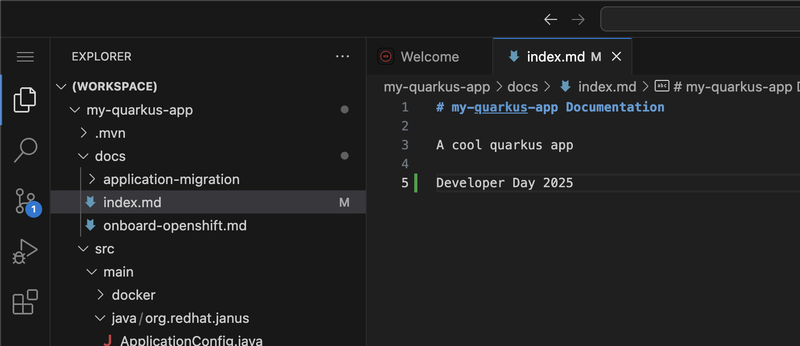Collapse the (WORKSPACE) root section
Image resolution: width=800 pixels, height=346 pixels.
click(62, 86)
